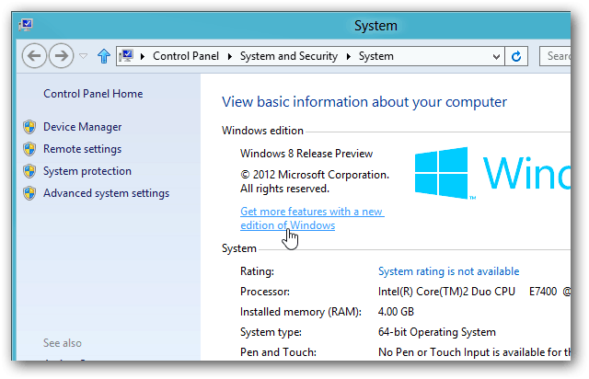Expand the arrow after Control Panel breadcrumb
This screenshot has width=589, height=379.
(x=230, y=56)
